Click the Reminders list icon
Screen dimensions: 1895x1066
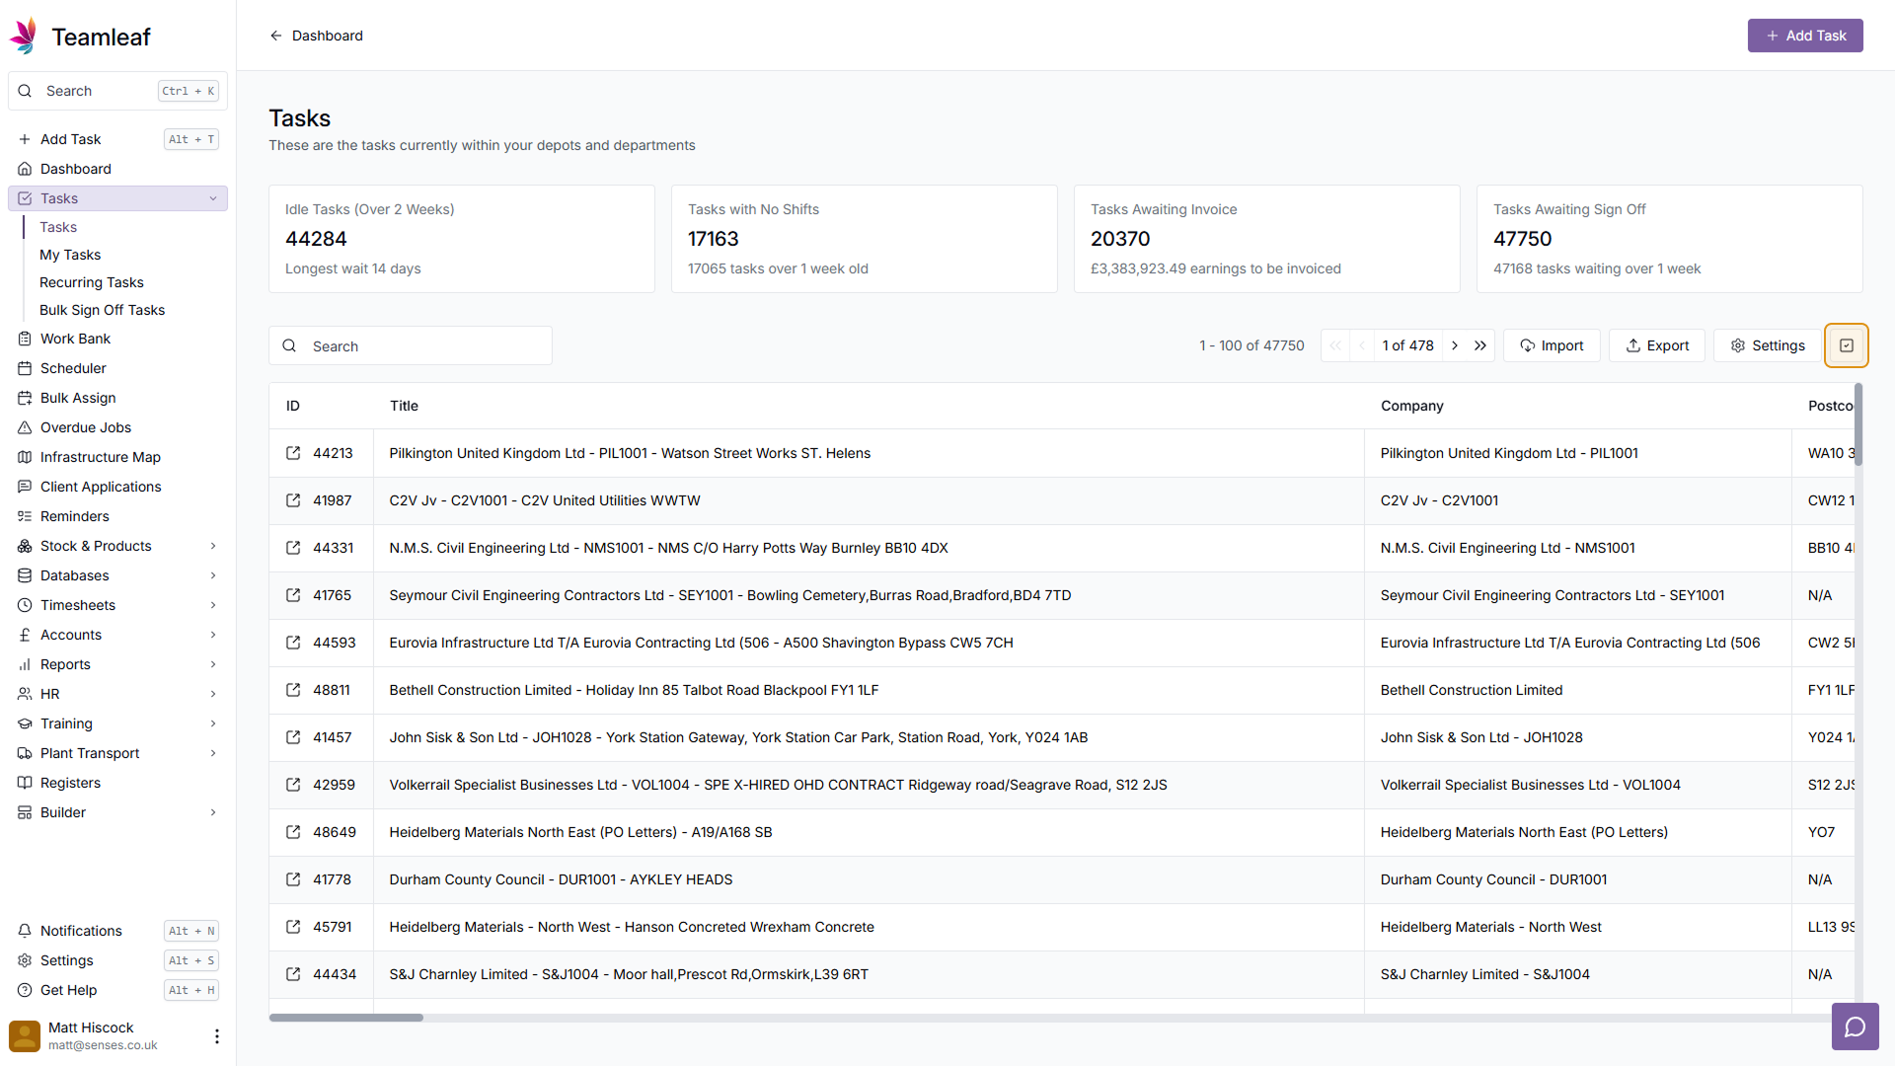pyautogui.click(x=25, y=516)
